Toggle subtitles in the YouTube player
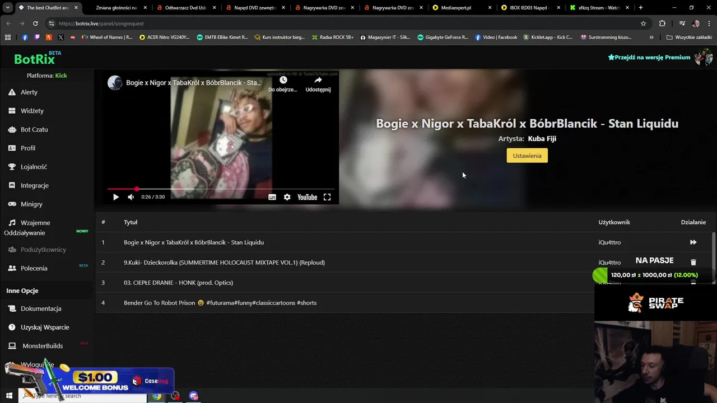Image resolution: width=717 pixels, height=403 pixels. tap(272, 197)
